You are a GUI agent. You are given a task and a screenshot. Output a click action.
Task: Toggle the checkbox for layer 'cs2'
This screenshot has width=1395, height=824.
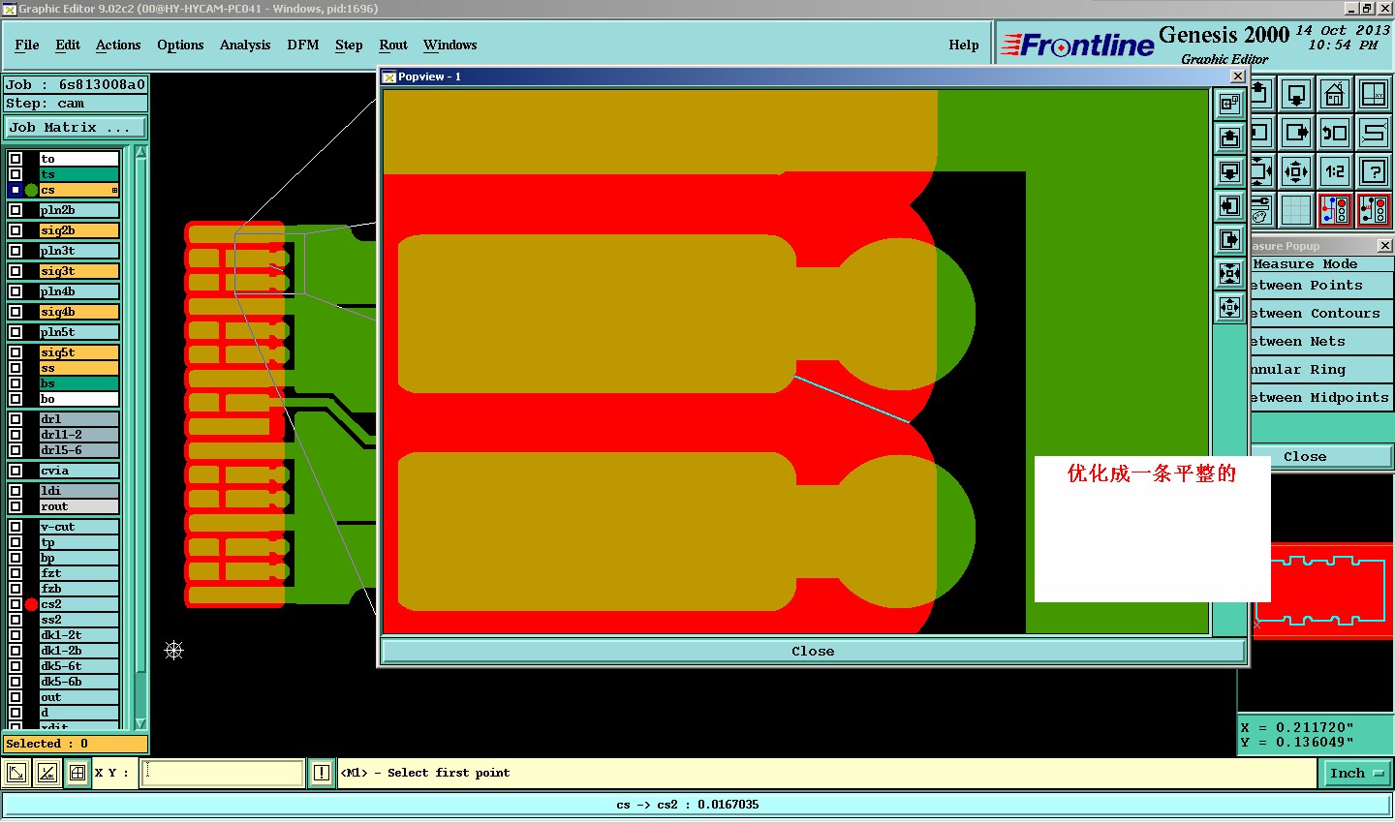(15, 604)
